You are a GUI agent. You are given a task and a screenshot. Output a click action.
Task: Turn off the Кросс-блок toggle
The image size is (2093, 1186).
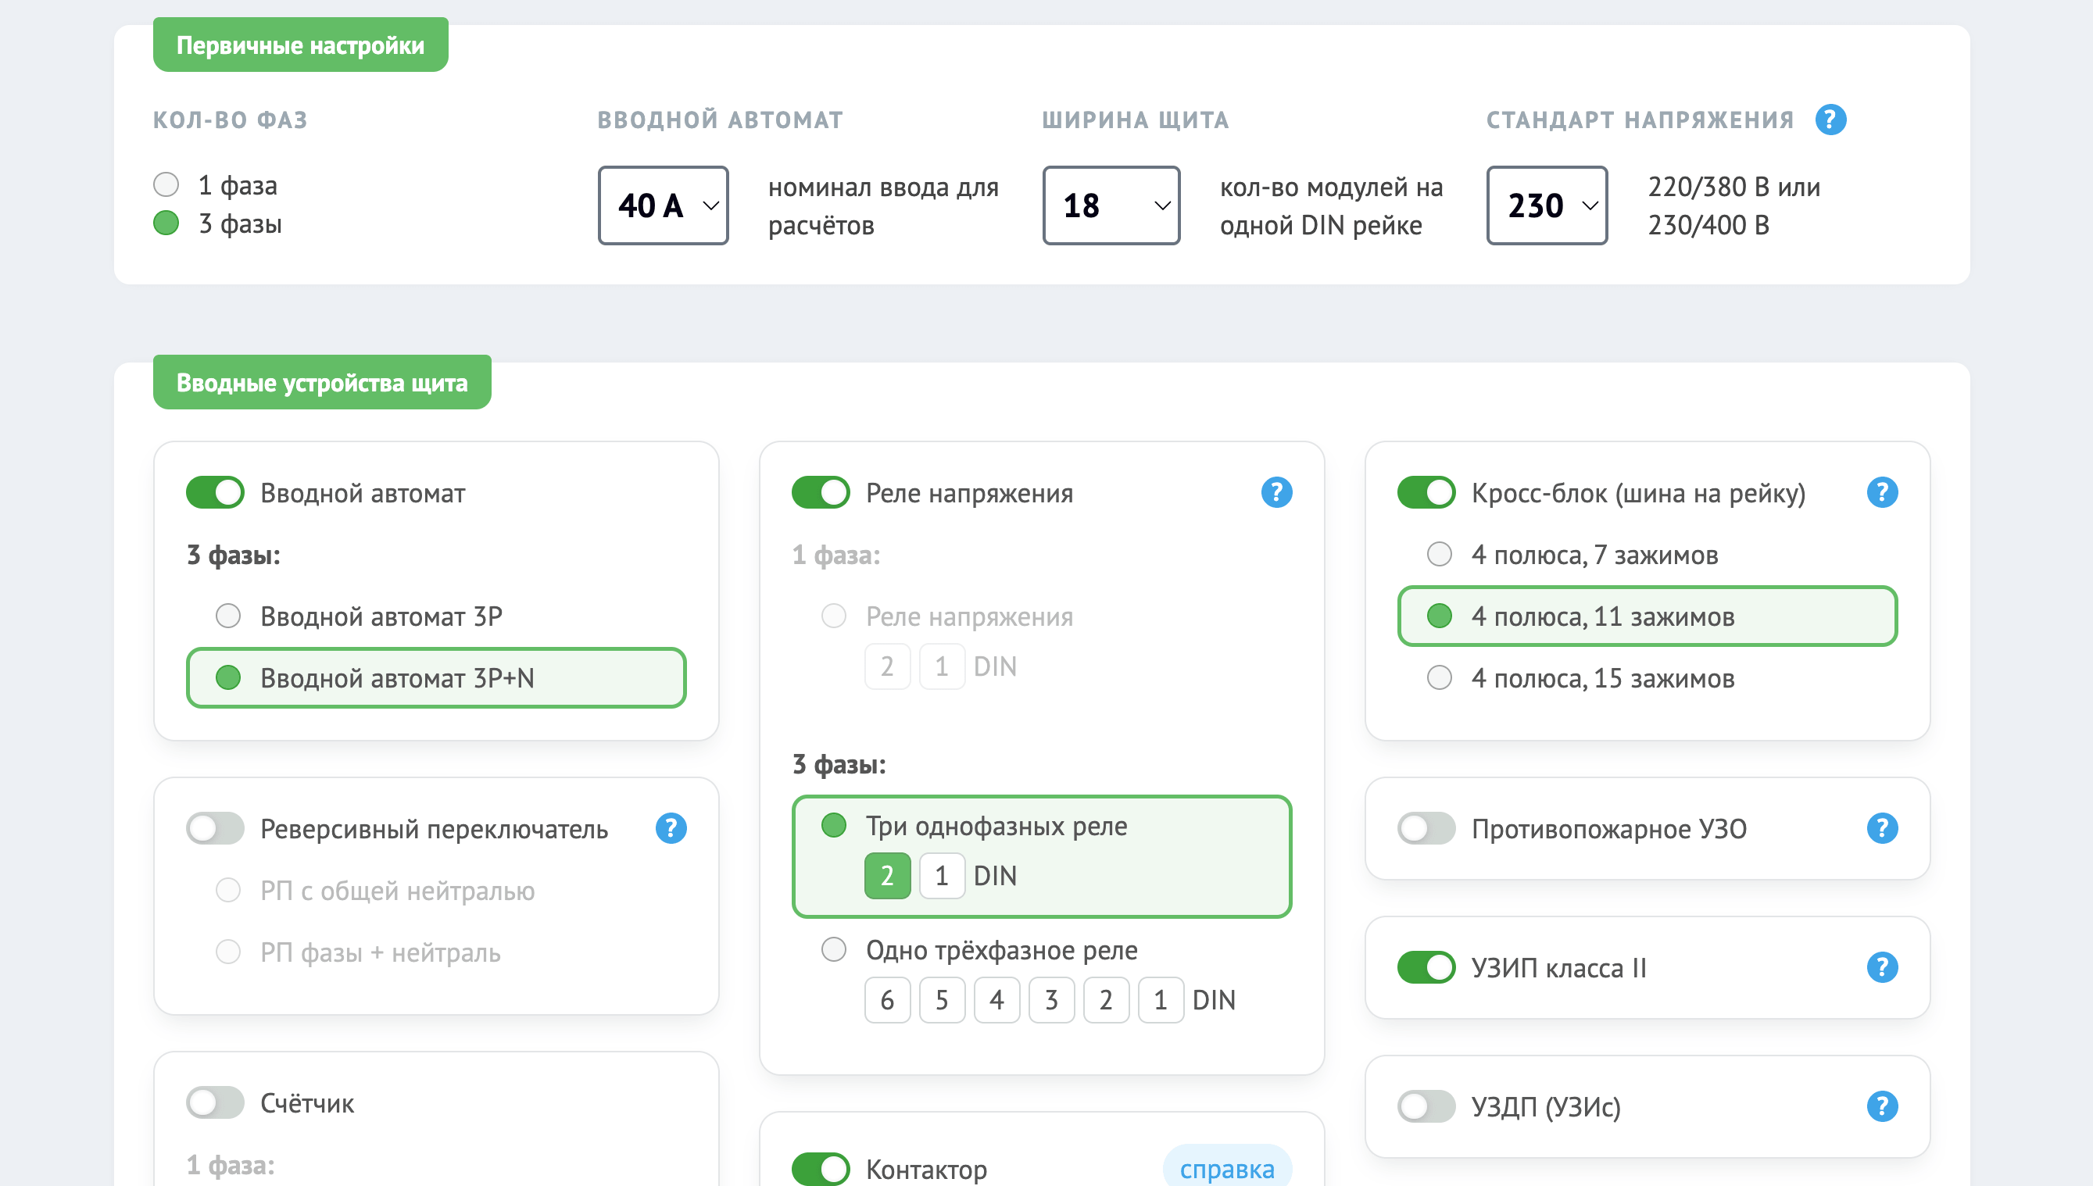[x=1426, y=493]
